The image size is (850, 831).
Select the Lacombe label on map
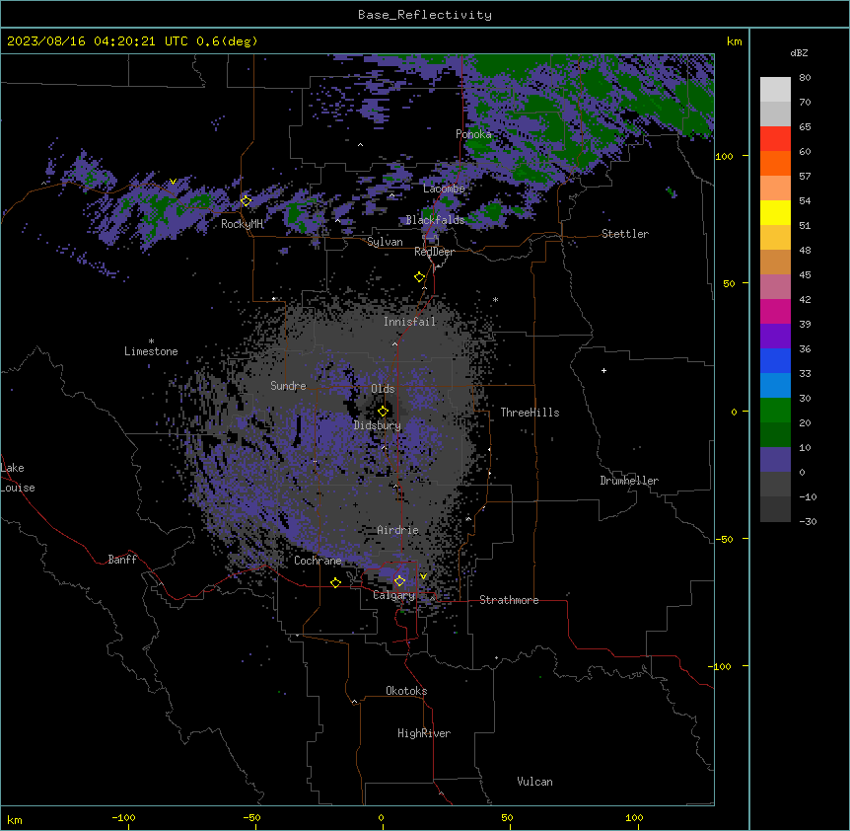pos(444,189)
